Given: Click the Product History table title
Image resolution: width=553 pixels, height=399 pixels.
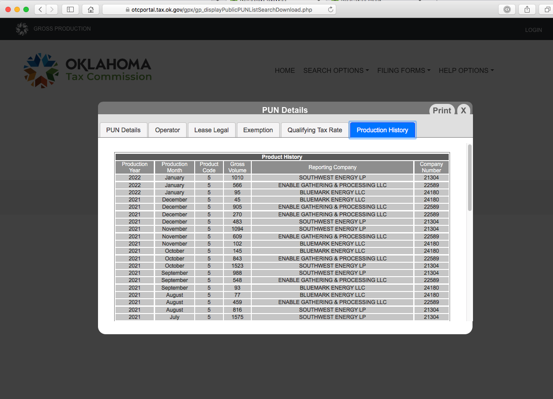Looking at the screenshot, I should click(x=282, y=157).
